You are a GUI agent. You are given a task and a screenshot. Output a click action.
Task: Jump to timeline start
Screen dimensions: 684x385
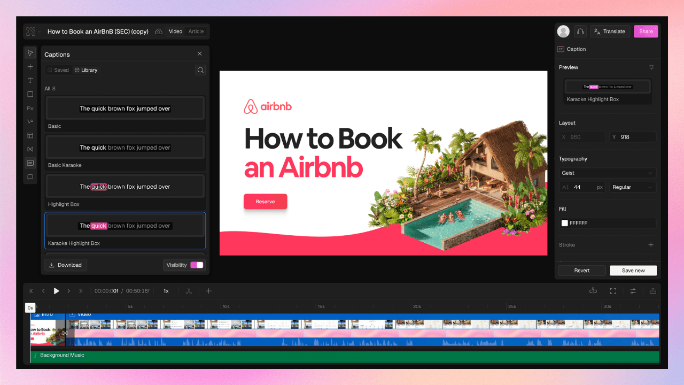[31, 291]
